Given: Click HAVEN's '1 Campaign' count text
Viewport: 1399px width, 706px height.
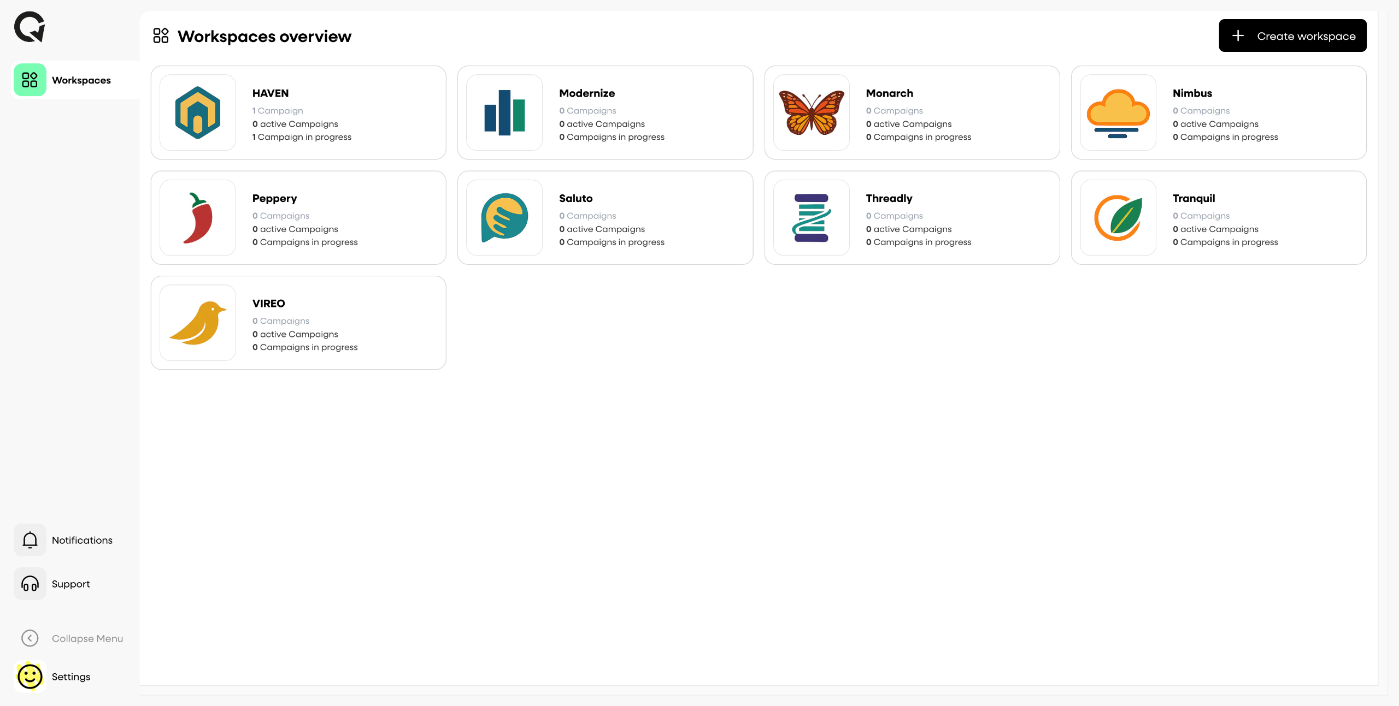Looking at the screenshot, I should click(x=278, y=111).
